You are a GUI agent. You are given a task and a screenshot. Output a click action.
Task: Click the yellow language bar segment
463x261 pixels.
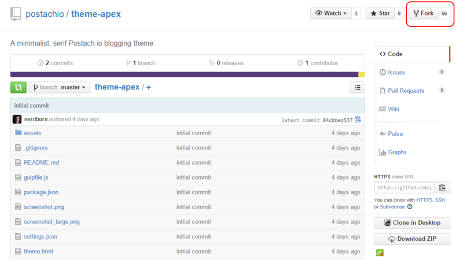click(x=362, y=74)
